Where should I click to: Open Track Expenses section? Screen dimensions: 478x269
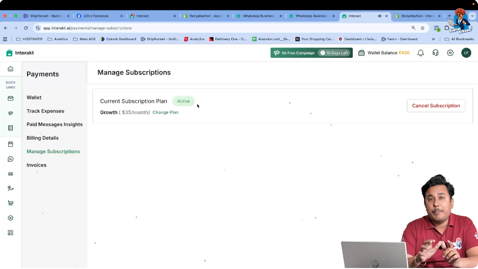[46, 111]
